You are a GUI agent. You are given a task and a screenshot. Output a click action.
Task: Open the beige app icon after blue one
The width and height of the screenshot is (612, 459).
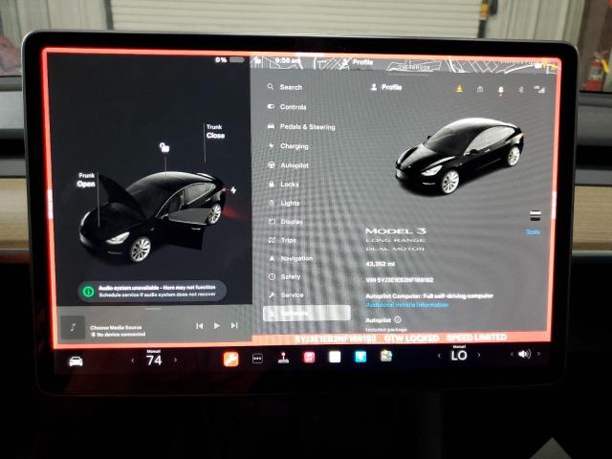(x=386, y=356)
